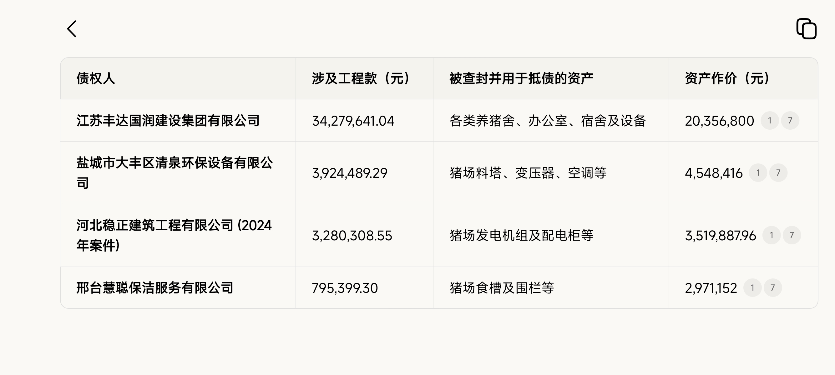Click the 资产作价（元） column header
Viewport: 835px width, 375px height.
click(x=727, y=78)
